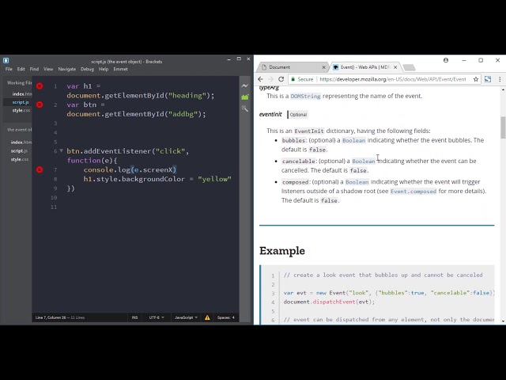Follow the DOMString link

point(305,97)
